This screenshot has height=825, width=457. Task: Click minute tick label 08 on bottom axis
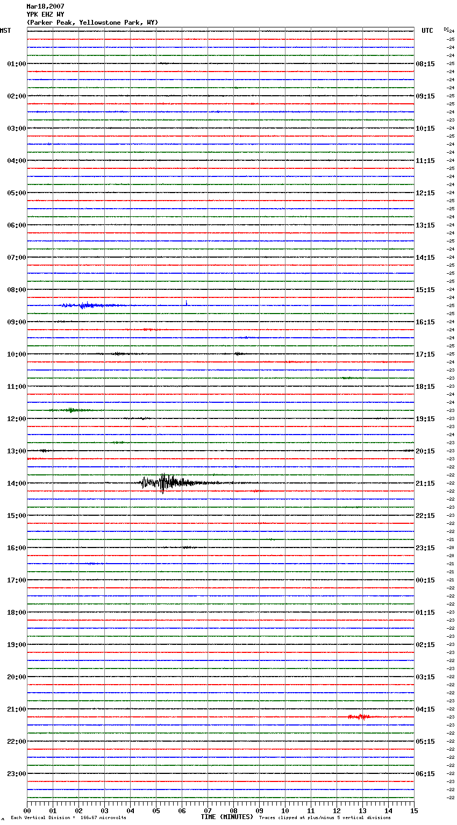pos(233,810)
